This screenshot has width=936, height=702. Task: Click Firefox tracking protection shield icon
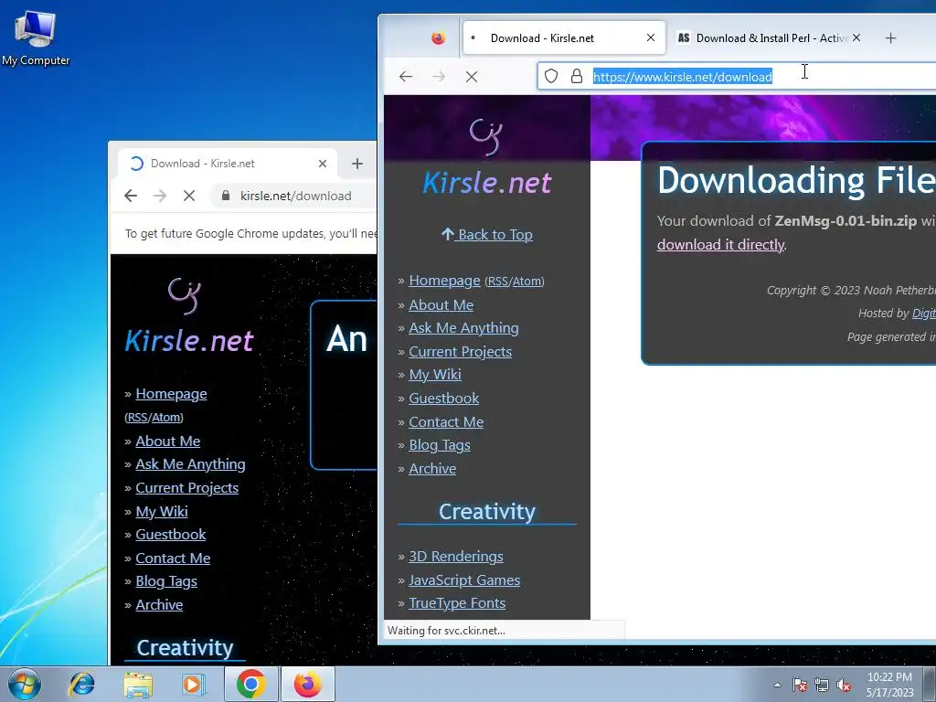tap(551, 77)
